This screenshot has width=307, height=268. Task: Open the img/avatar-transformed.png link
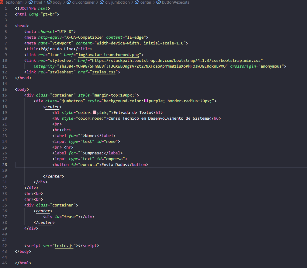click(109, 55)
